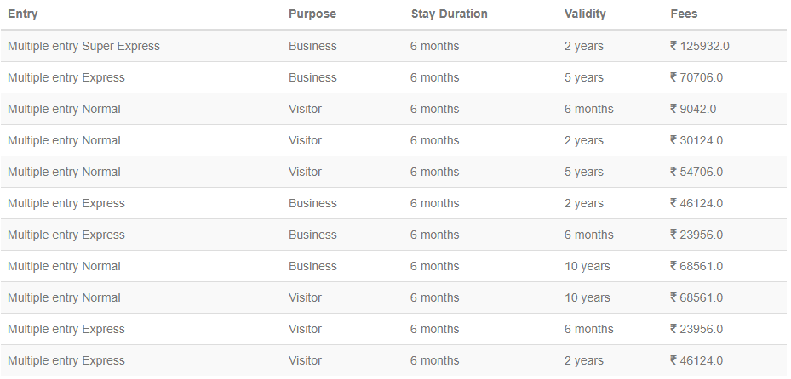Click 5 years validity in ₹ 54706.0 row
The width and height of the screenshot is (791, 379).
pyautogui.click(x=584, y=172)
